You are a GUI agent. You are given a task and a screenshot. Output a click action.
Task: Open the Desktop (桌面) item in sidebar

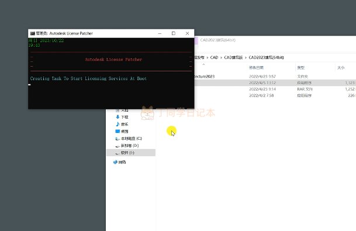click(x=122, y=131)
